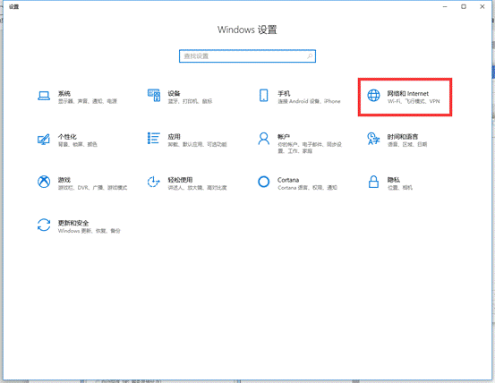Open the Cortana circle icon

click(263, 182)
